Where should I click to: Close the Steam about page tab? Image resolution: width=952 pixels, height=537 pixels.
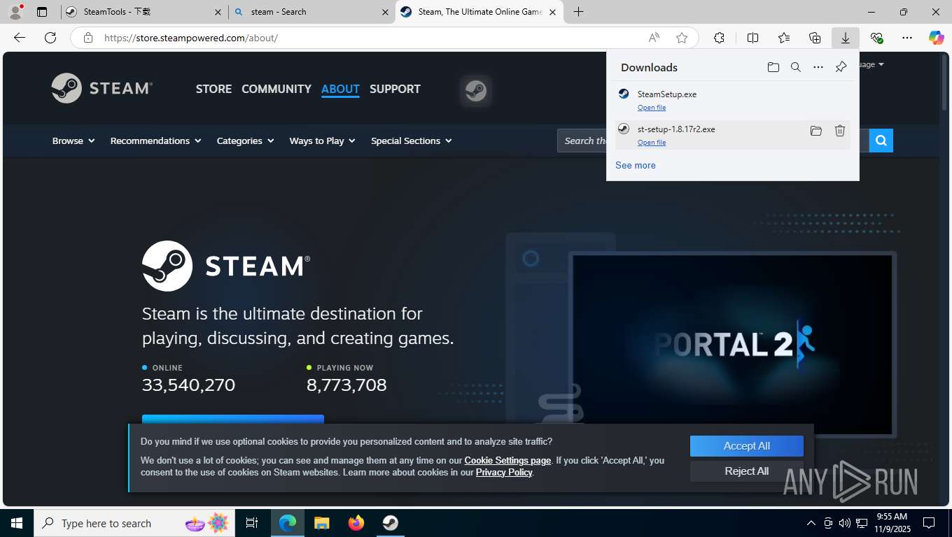[552, 12]
